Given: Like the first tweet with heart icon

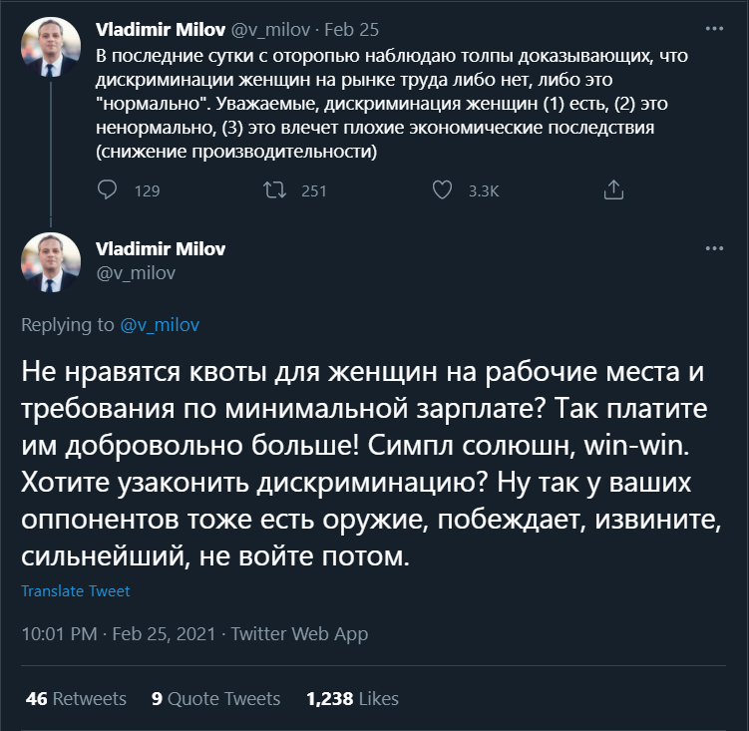Looking at the screenshot, I should coord(442,189).
